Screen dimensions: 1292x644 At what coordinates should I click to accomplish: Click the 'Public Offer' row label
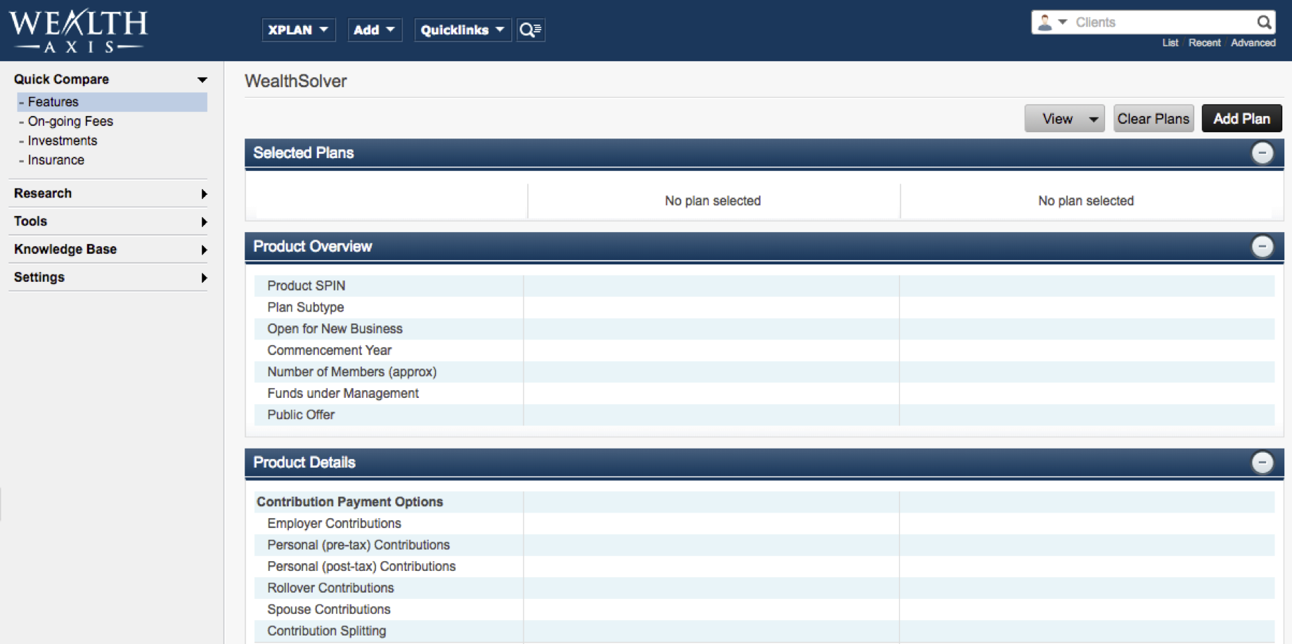pos(301,415)
